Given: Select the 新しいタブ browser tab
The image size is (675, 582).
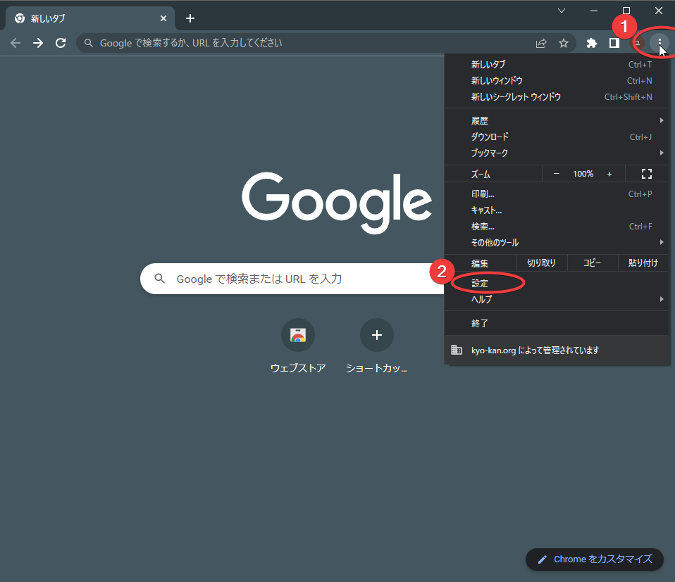Looking at the screenshot, I should 90,18.
